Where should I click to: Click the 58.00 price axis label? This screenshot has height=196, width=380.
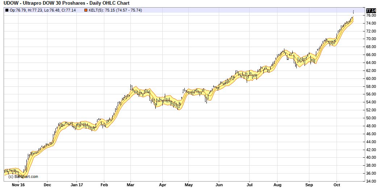tap(371, 87)
